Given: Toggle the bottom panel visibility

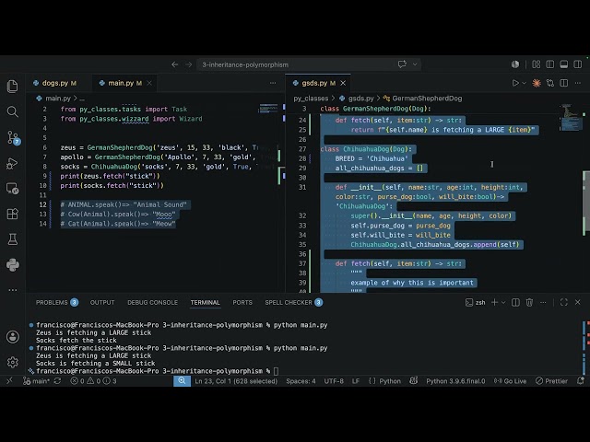Looking at the screenshot, I should click(563, 64).
